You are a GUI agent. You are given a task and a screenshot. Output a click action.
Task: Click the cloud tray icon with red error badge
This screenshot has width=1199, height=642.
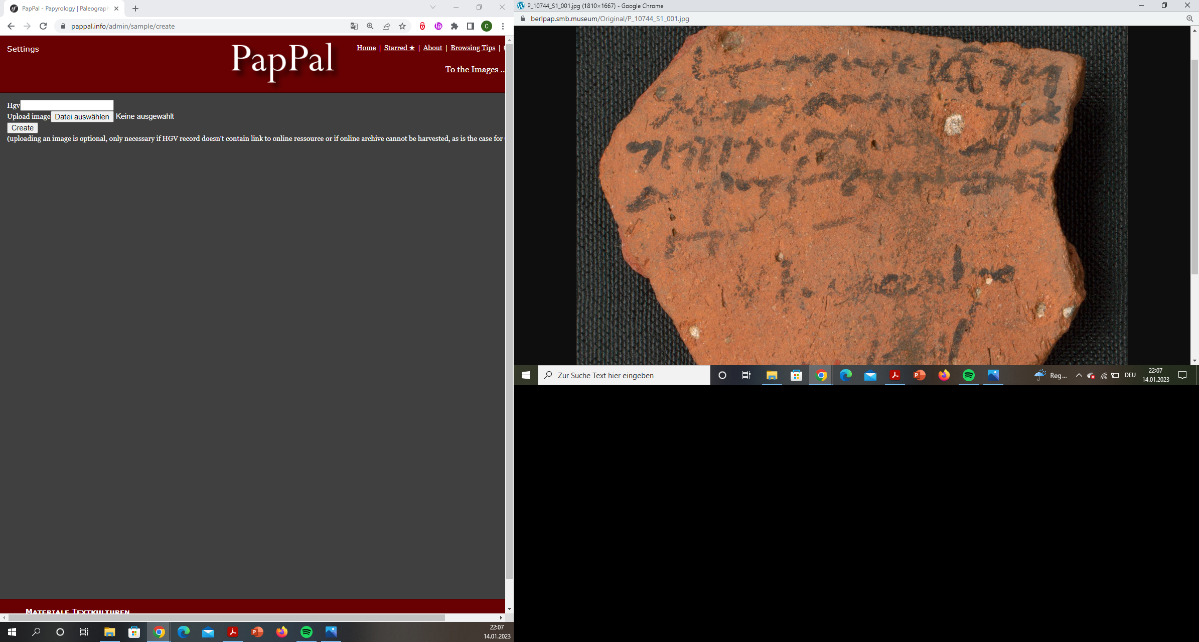point(1091,375)
